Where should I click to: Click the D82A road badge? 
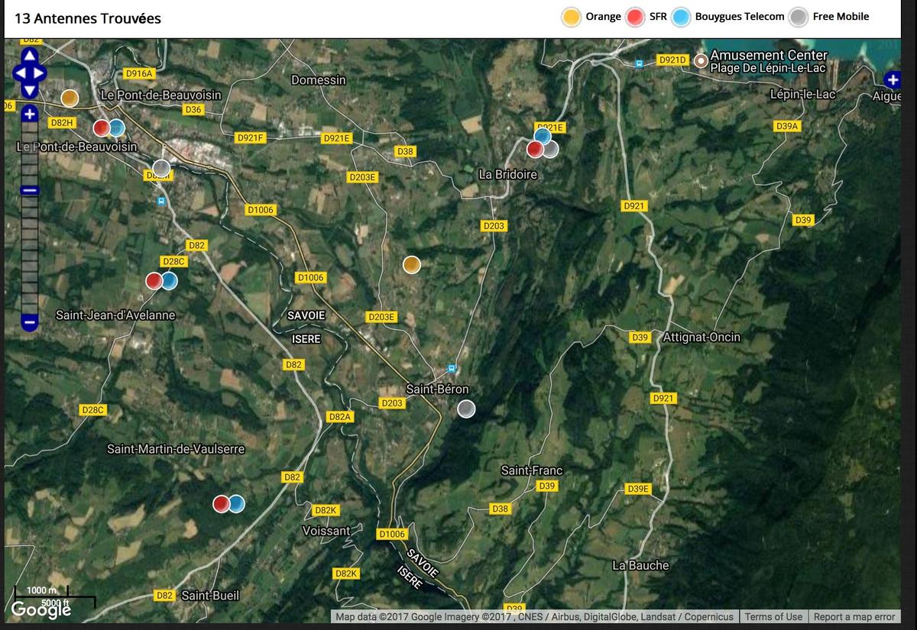(x=340, y=417)
